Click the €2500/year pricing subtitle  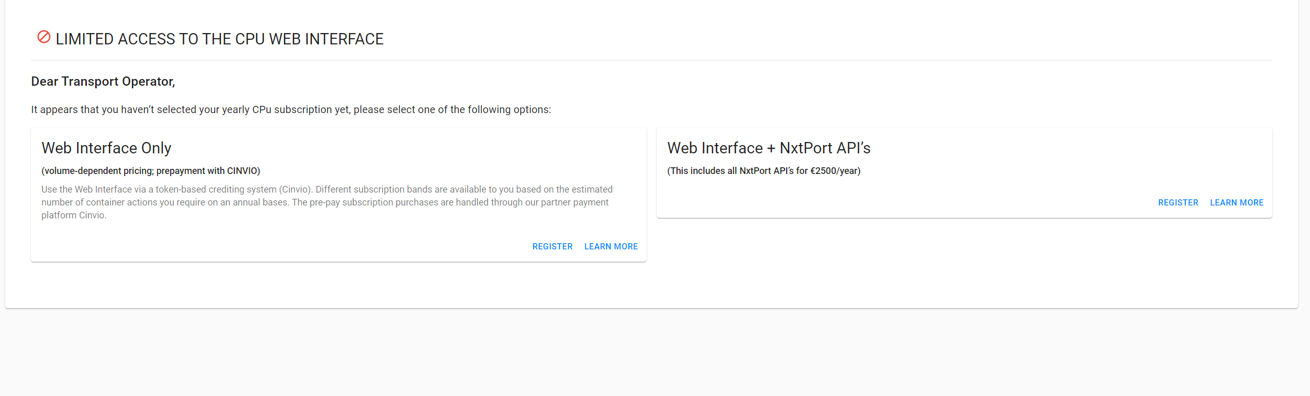pos(763,171)
